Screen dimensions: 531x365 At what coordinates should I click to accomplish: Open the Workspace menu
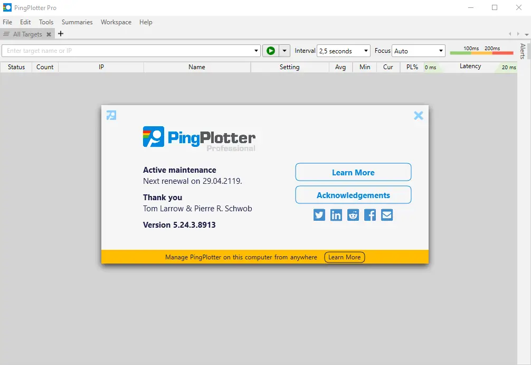click(x=116, y=22)
